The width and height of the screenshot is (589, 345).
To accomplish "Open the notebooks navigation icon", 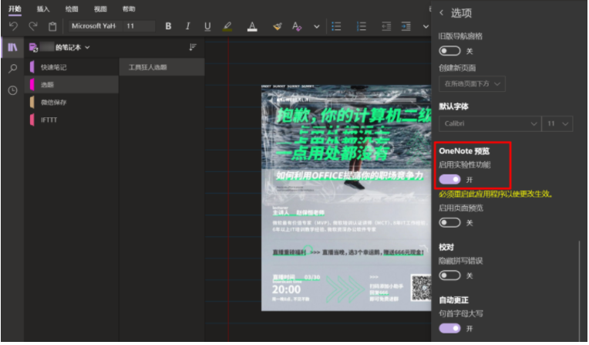I will (x=12, y=47).
